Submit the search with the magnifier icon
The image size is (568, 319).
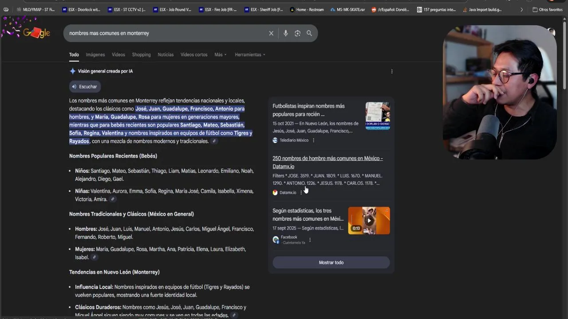tap(309, 33)
